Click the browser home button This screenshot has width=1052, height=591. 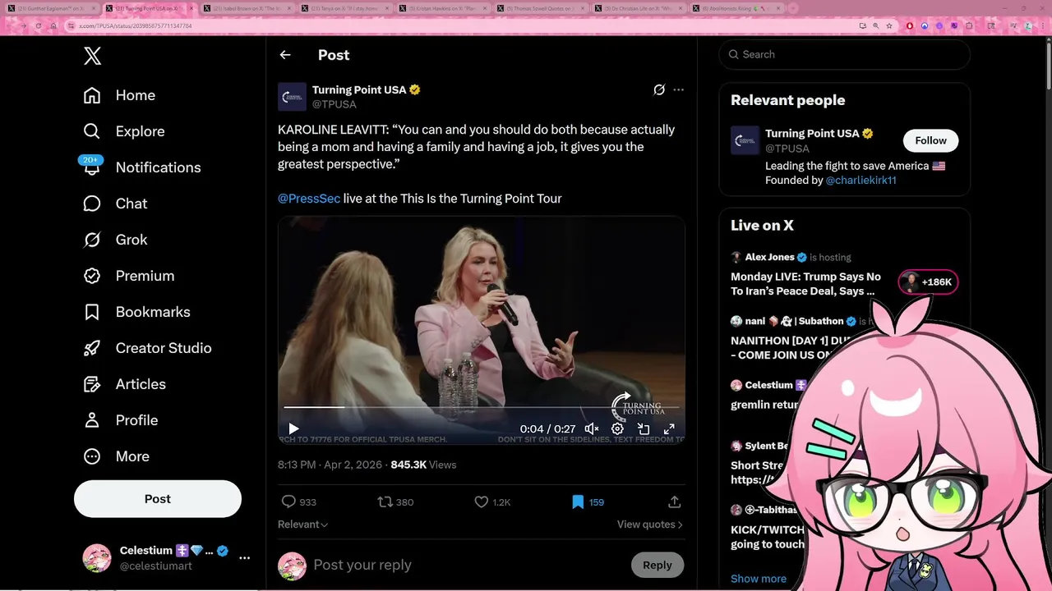coord(53,25)
